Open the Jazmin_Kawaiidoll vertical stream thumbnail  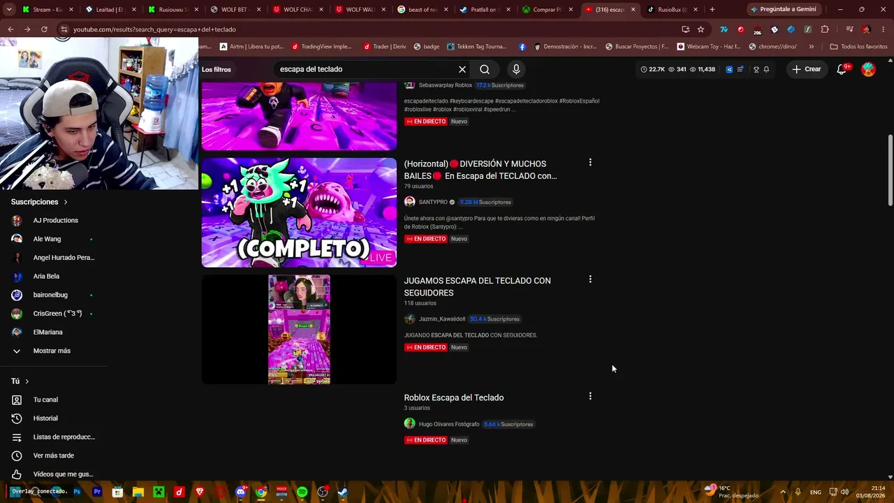click(299, 329)
